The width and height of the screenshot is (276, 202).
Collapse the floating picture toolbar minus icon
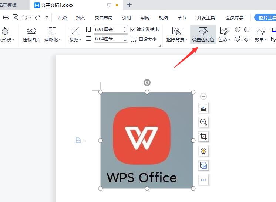tap(203, 96)
